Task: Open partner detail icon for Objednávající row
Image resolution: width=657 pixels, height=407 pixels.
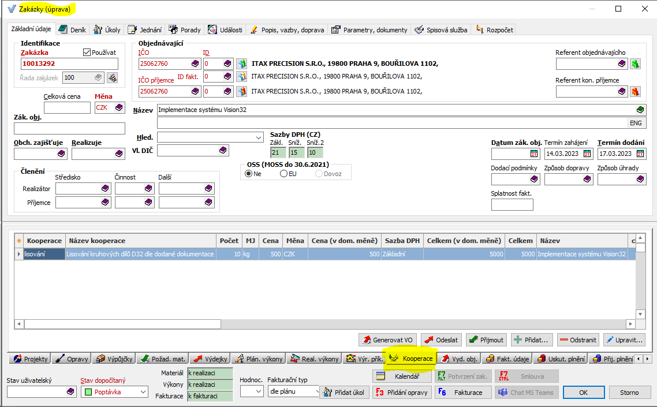Action: 242,64
